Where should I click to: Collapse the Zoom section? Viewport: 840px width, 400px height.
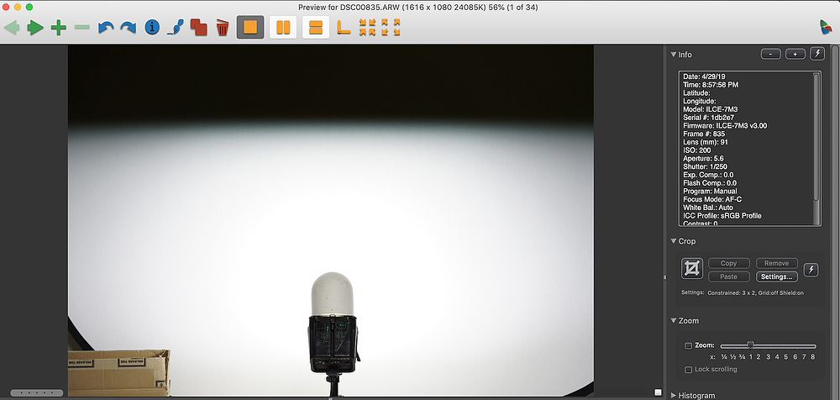pyautogui.click(x=674, y=321)
